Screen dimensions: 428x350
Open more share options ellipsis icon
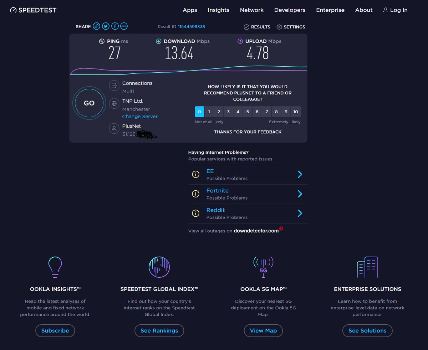(124, 26)
